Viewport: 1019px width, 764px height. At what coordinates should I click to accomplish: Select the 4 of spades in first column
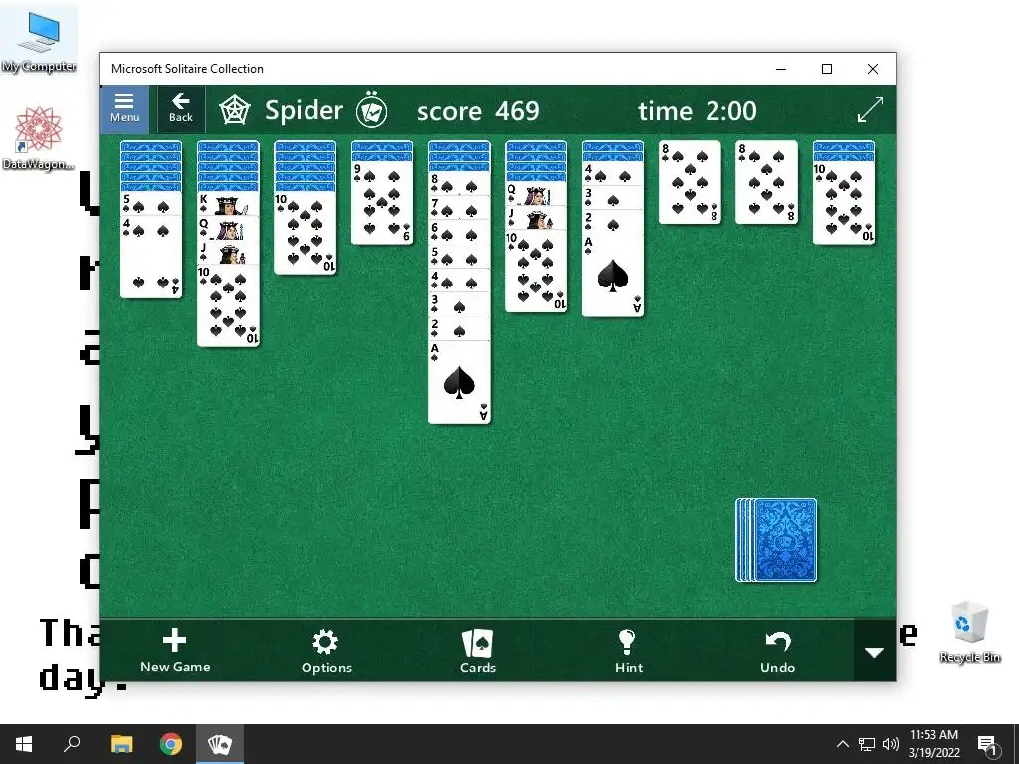point(151,257)
